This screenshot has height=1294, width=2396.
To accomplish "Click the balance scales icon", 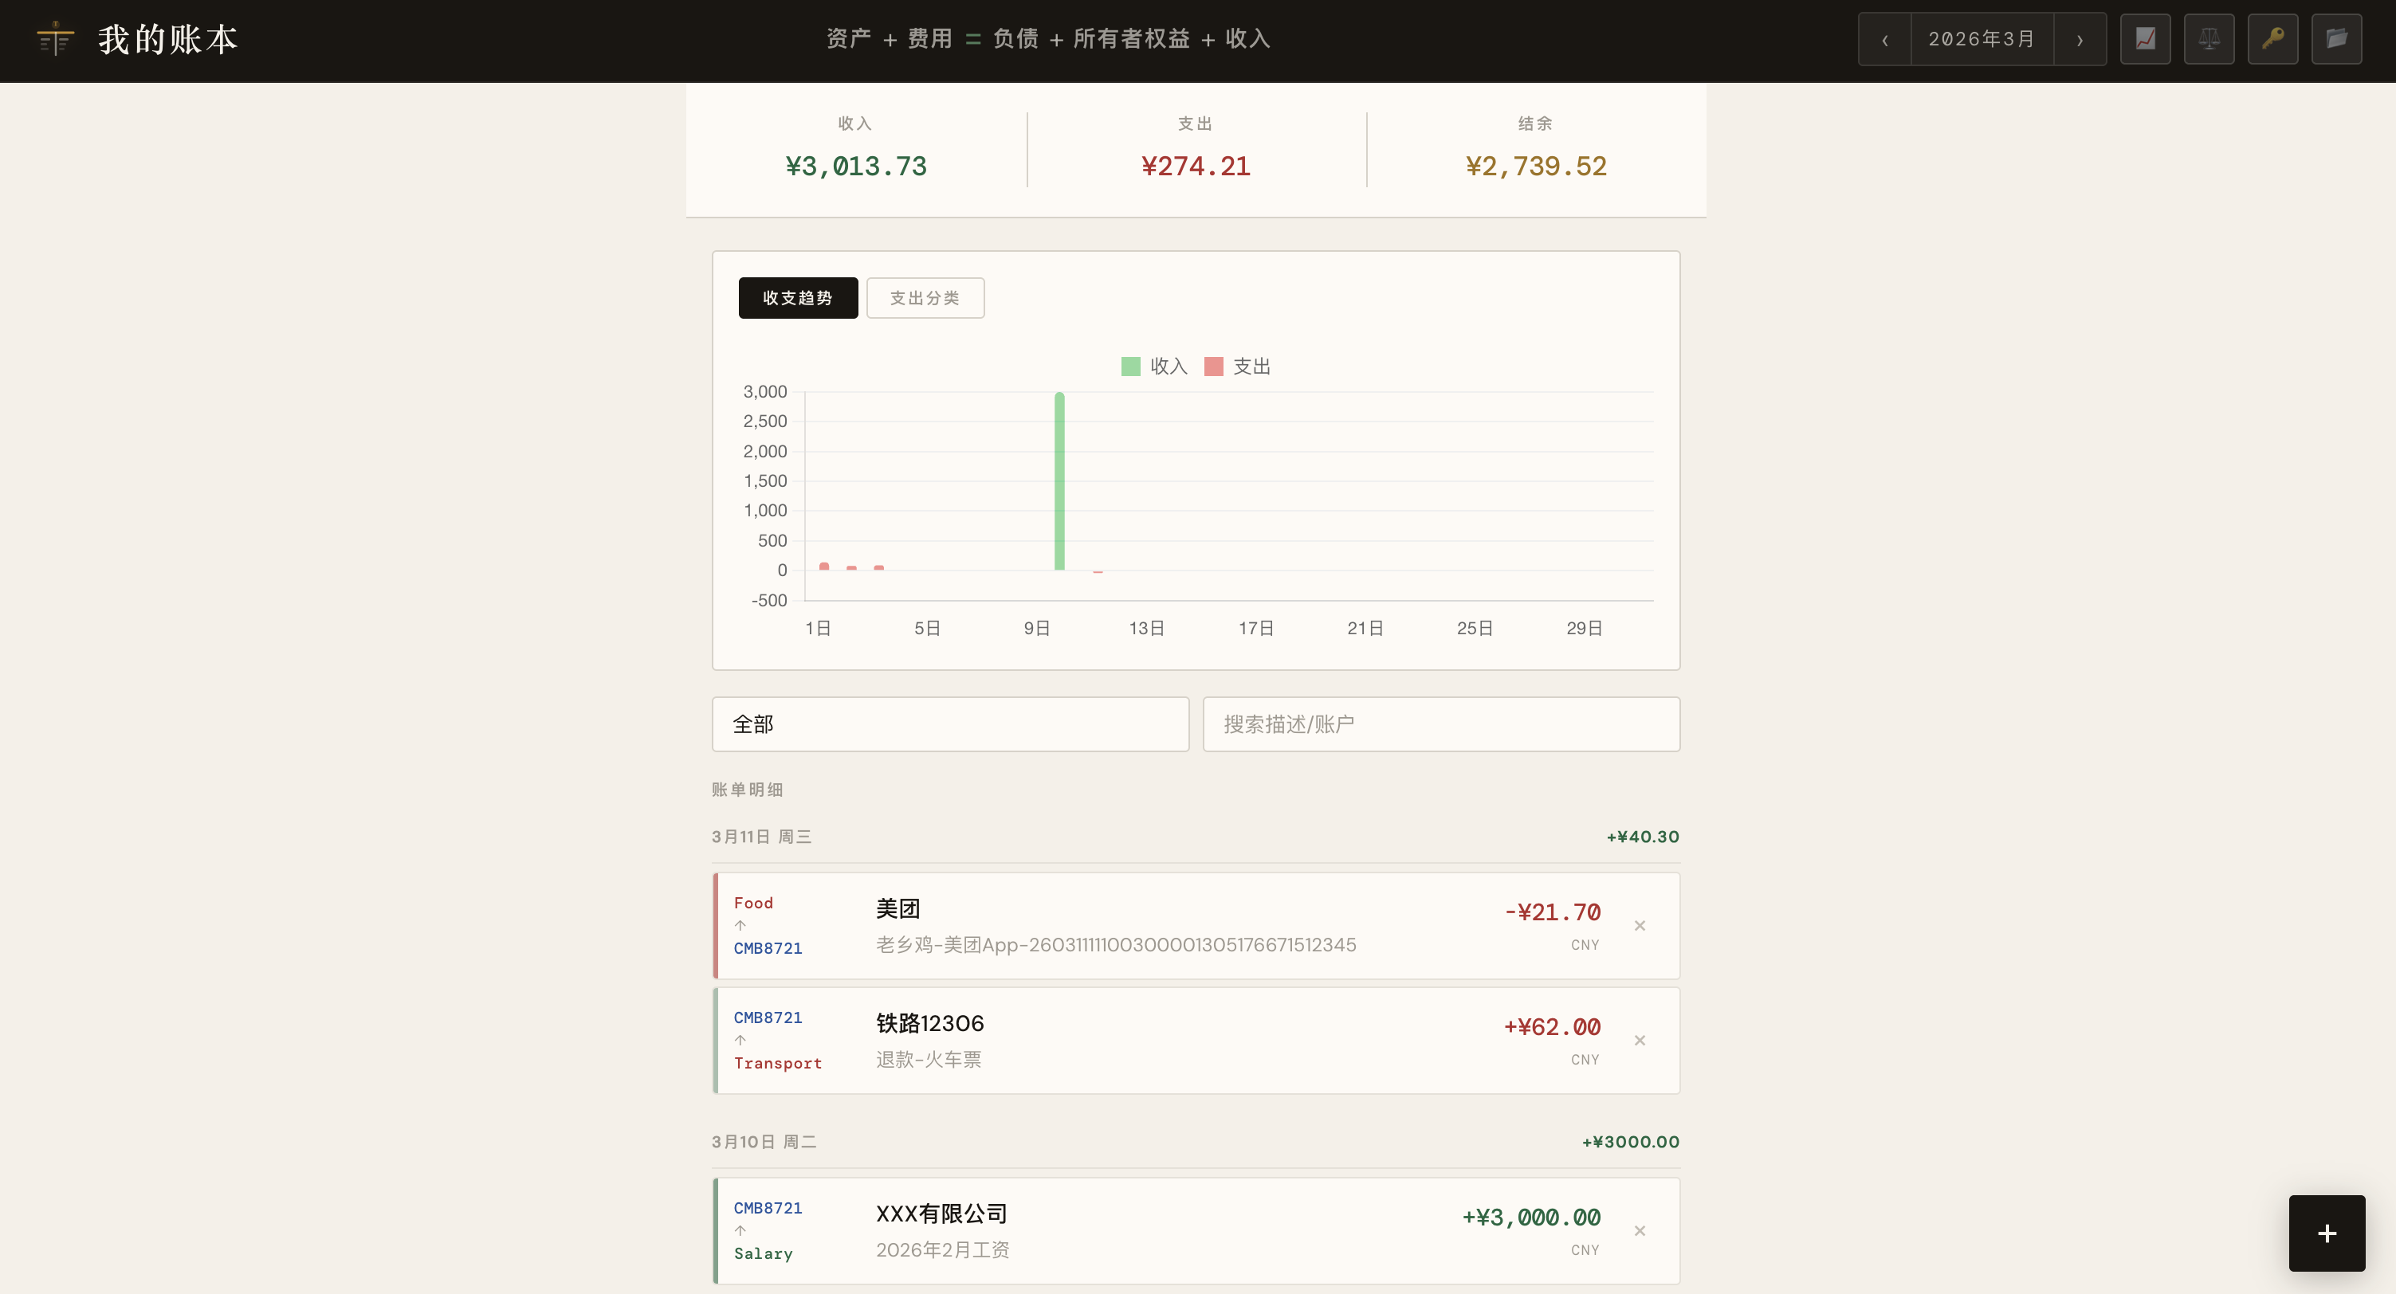I will [x=2208, y=39].
